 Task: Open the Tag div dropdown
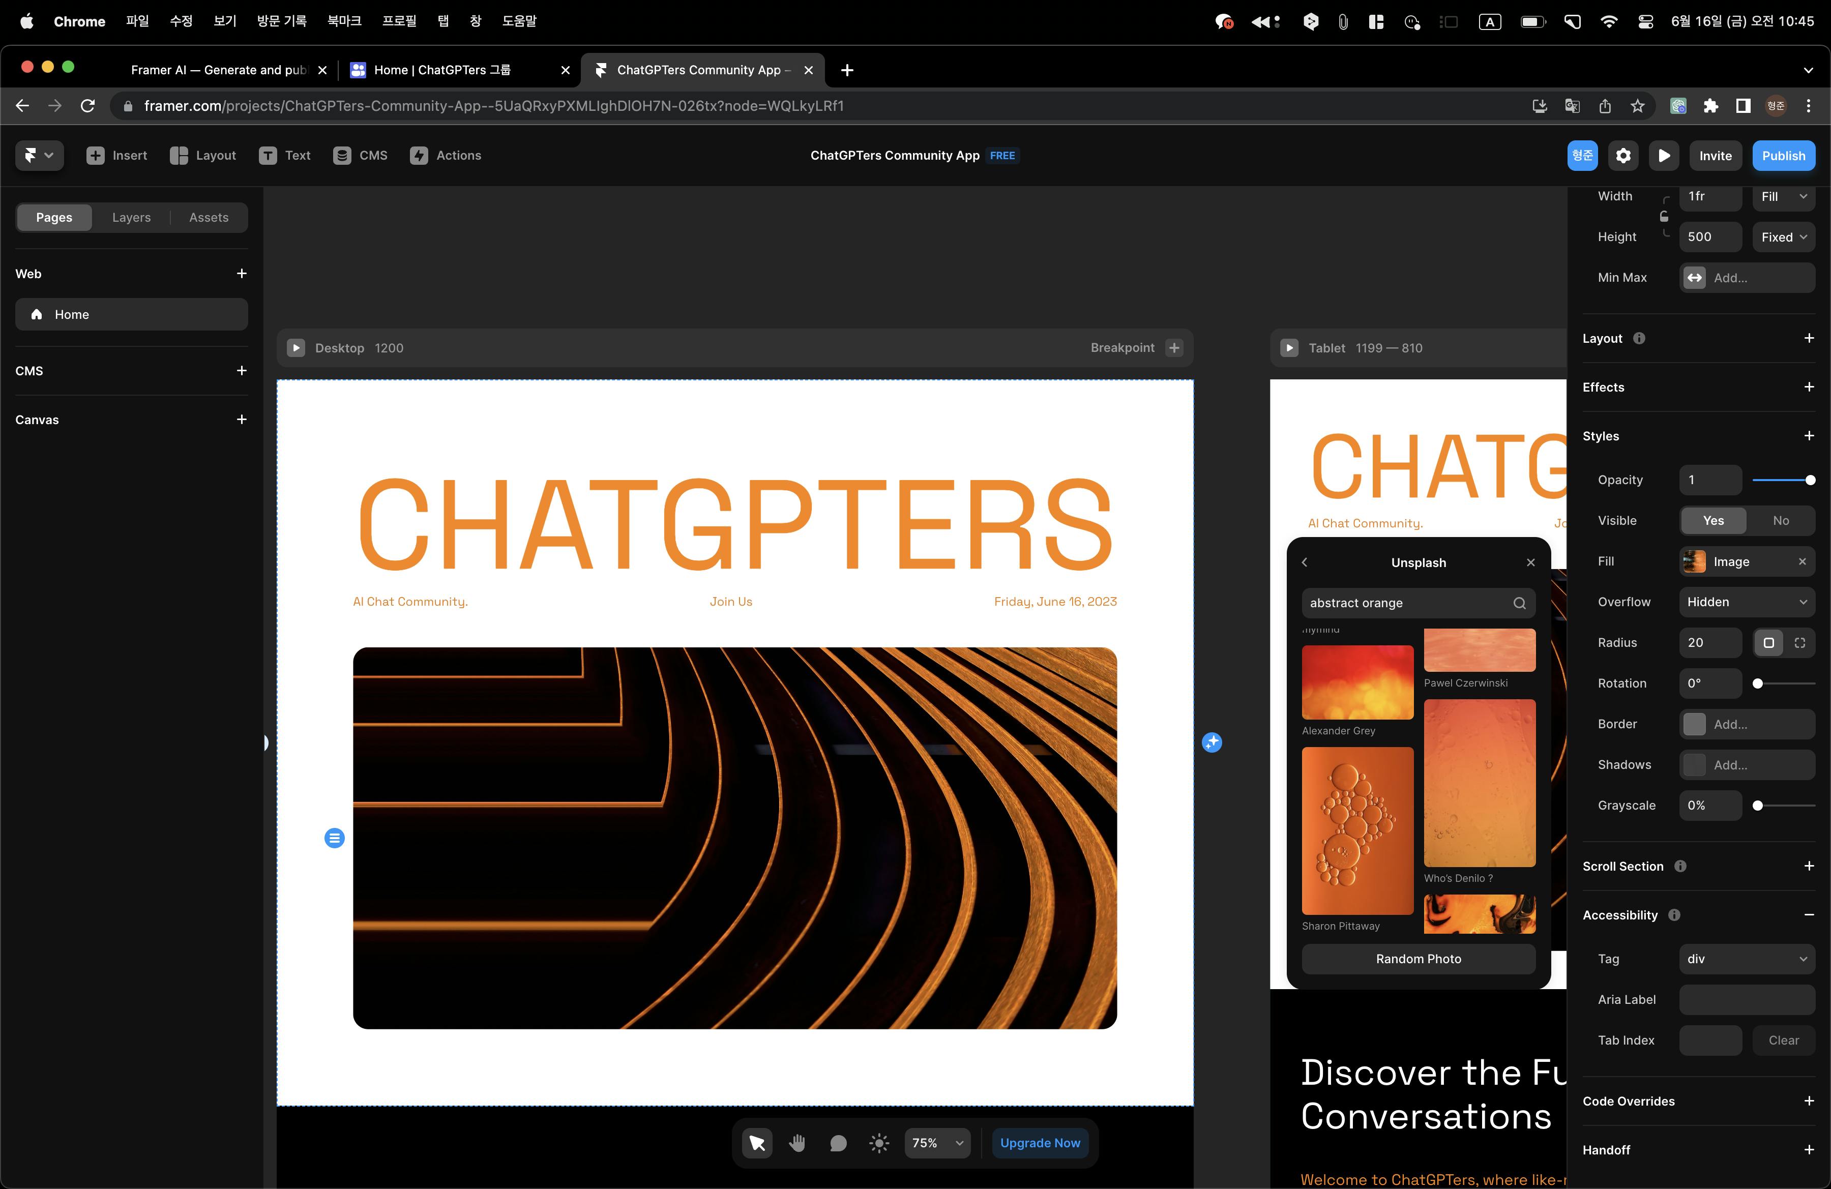[1747, 959]
